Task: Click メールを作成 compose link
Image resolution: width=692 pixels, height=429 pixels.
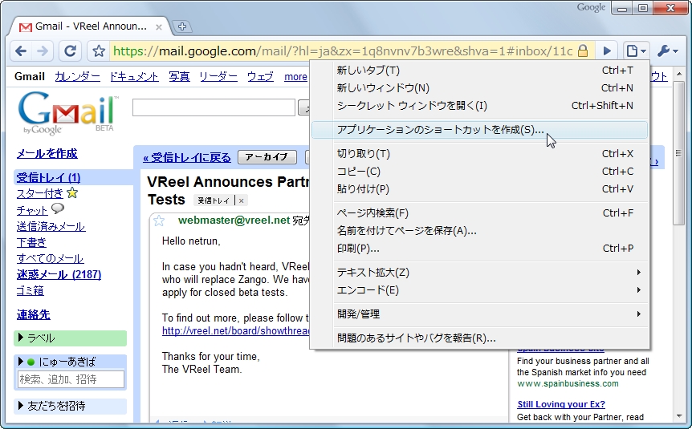Action: tap(47, 153)
